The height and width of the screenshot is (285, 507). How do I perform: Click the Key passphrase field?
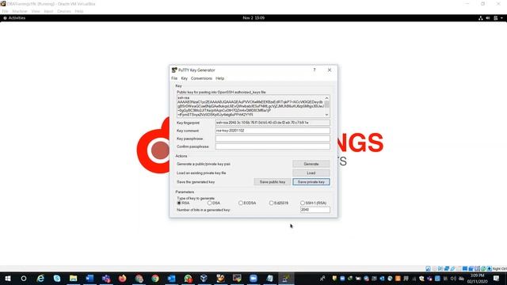click(x=273, y=139)
